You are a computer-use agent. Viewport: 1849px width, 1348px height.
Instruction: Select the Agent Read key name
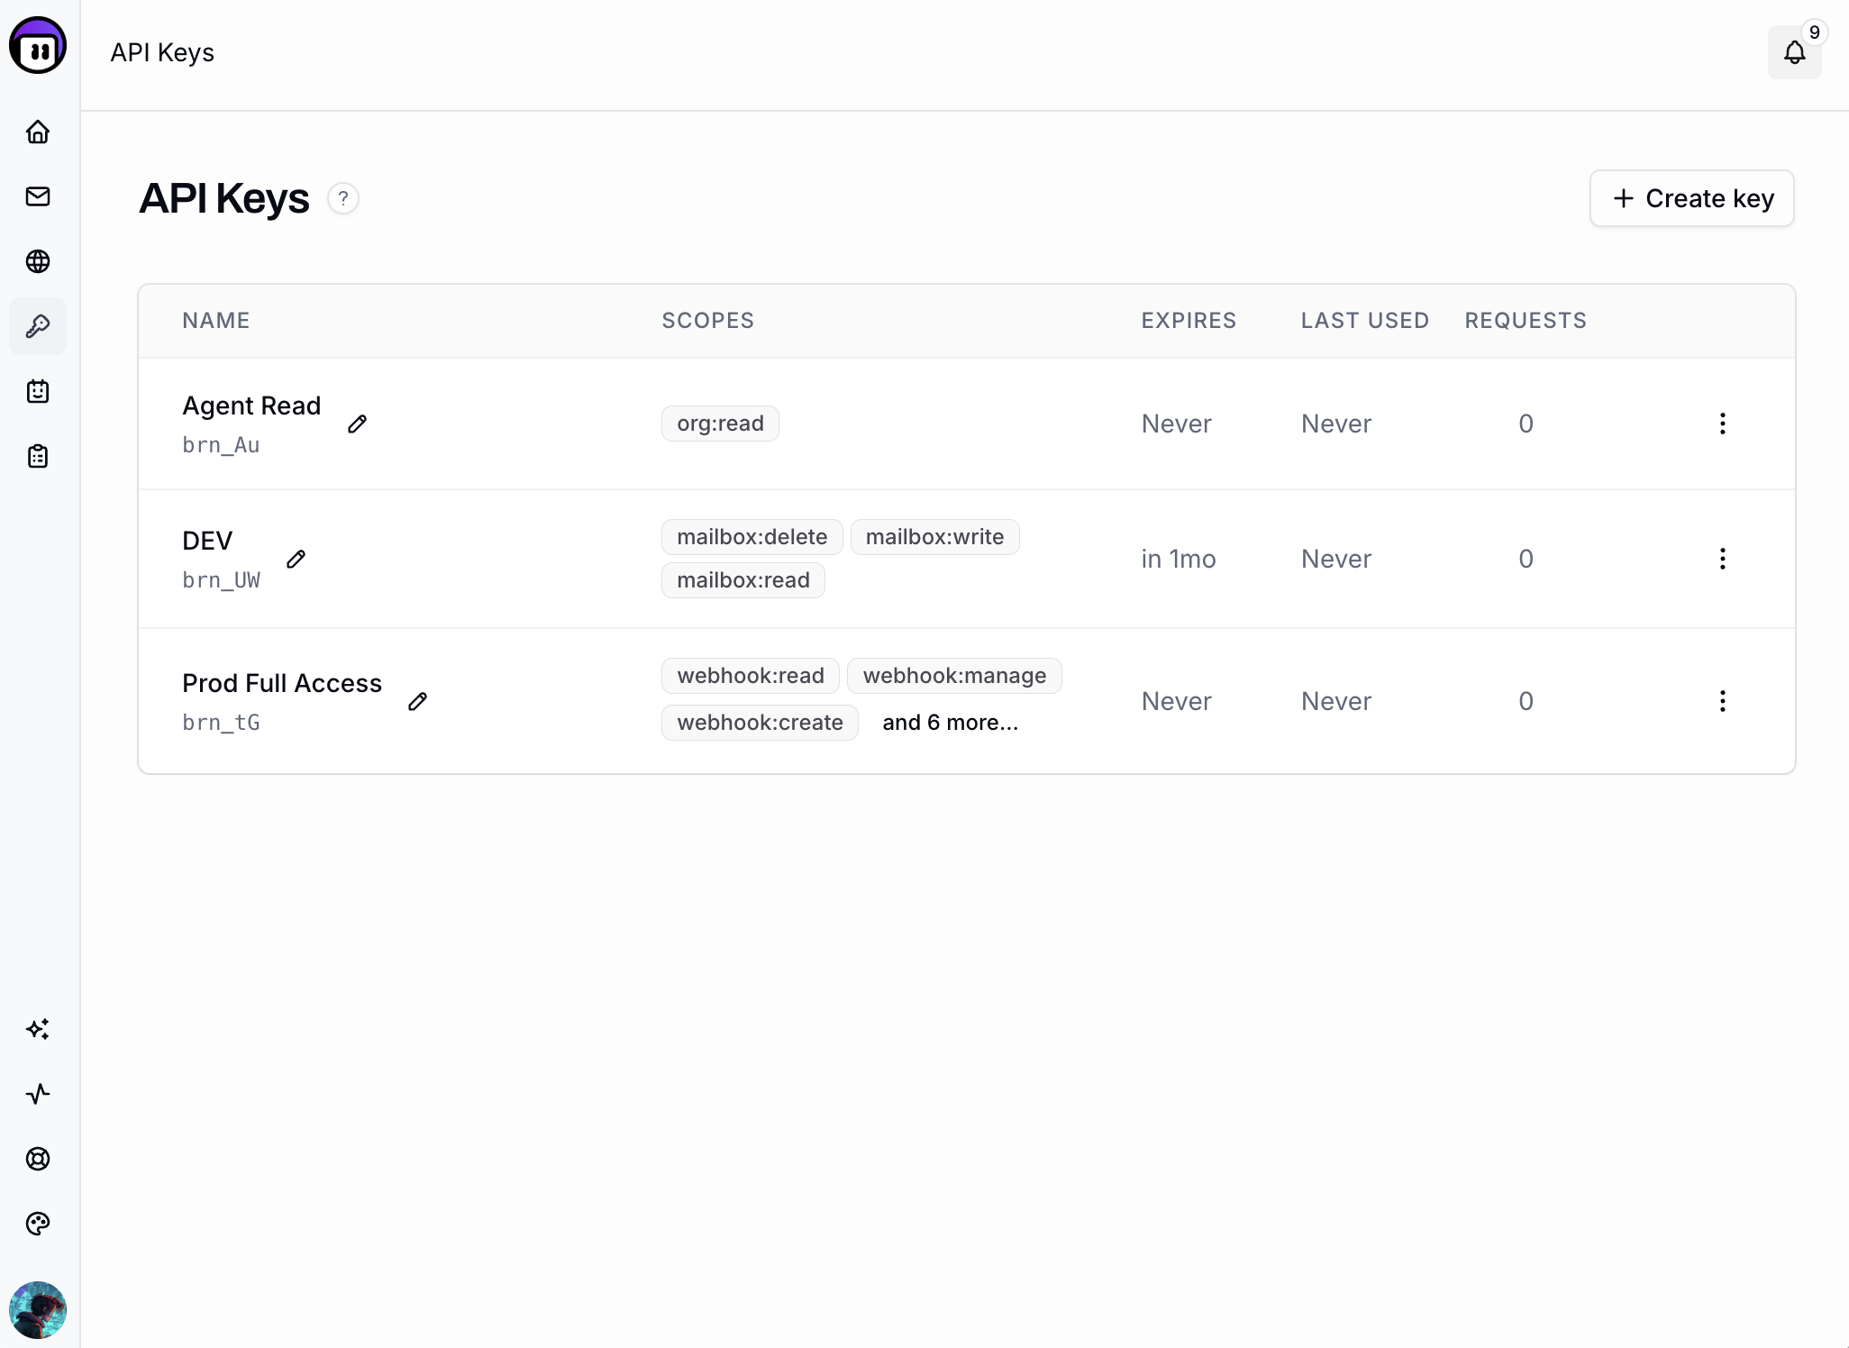(251, 405)
